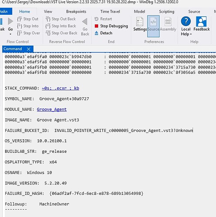The width and height of the screenshot is (216, 217).
Task: Click OSNAME value Windows 10
Action: point(40,173)
